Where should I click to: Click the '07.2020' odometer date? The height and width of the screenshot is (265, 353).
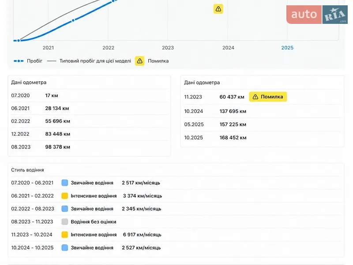coord(20,95)
